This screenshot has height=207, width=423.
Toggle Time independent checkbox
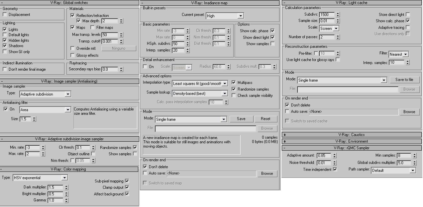pyautogui.click(x=335, y=170)
